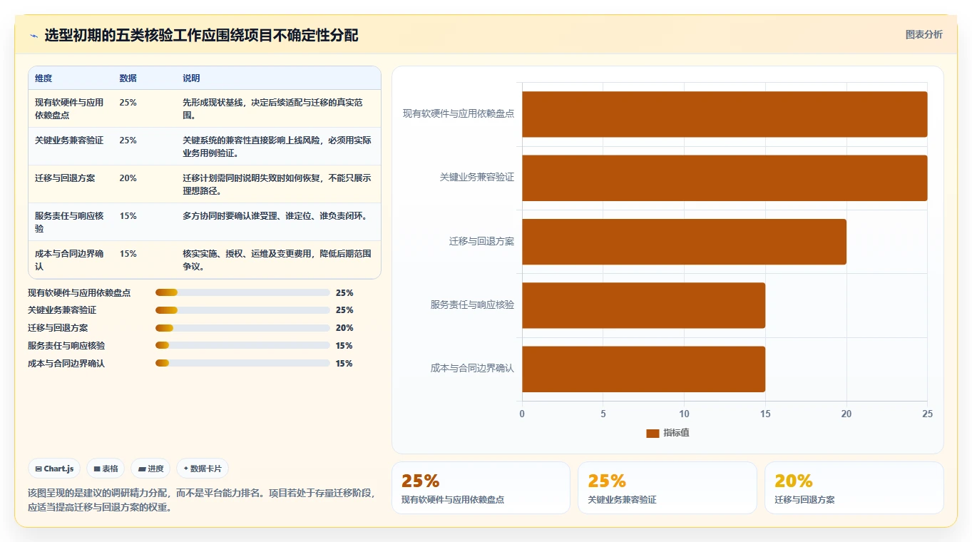The height and width of the screenshot is (542, 972).
Task: Click the 5 tick on the chart x-axis
Action: click(603, 414)
